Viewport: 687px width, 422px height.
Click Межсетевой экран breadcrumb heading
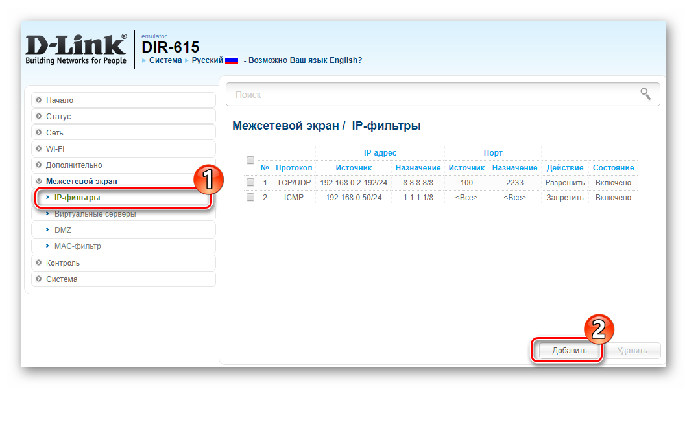pyautogui.click(x=285, y=126)
